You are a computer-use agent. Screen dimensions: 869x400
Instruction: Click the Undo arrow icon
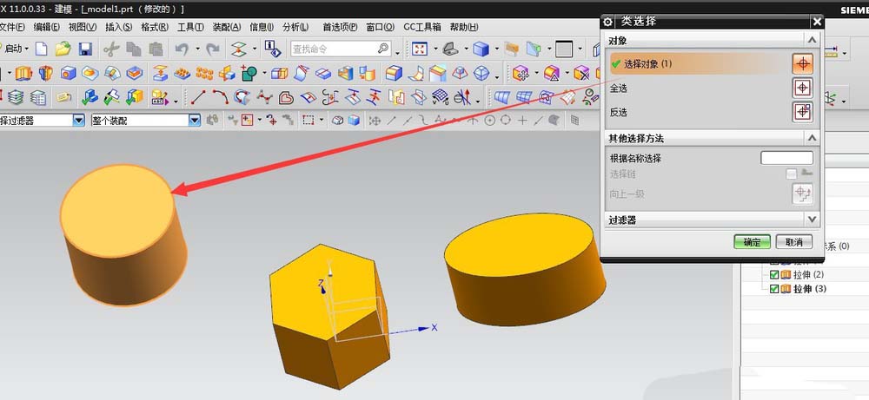click(x=182, y=49)
